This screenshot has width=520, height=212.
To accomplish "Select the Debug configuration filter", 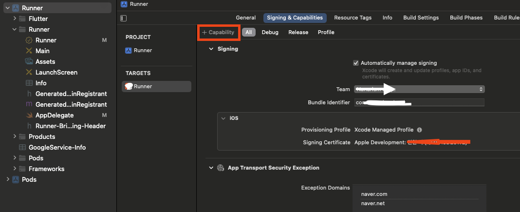I will click(x=270, y=33).
